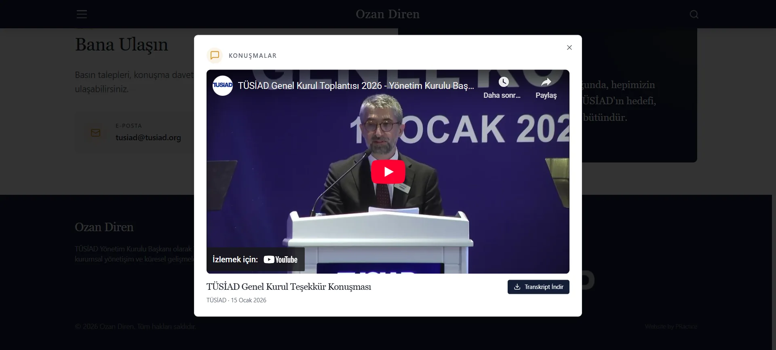Close the Konuşmalar video dialog
Image resolution: width=776 pixels, height=350 pixels.
coord(569,47)
